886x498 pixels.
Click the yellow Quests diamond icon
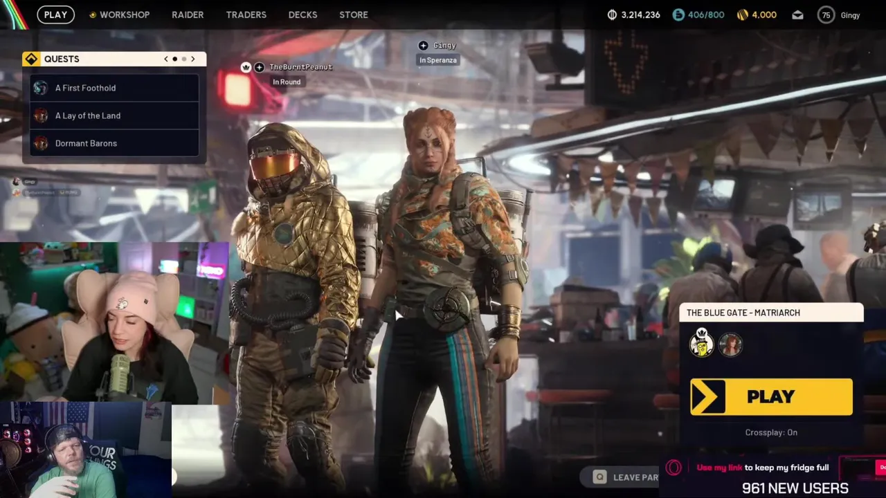point(31,59)
